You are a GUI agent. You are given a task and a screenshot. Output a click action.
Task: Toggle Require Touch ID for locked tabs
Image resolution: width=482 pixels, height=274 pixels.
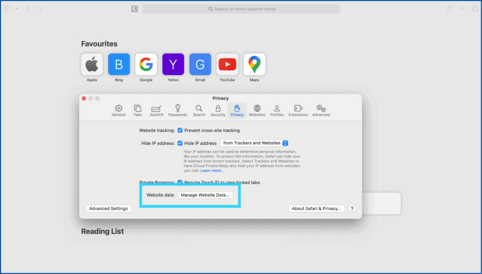(180, 182)
